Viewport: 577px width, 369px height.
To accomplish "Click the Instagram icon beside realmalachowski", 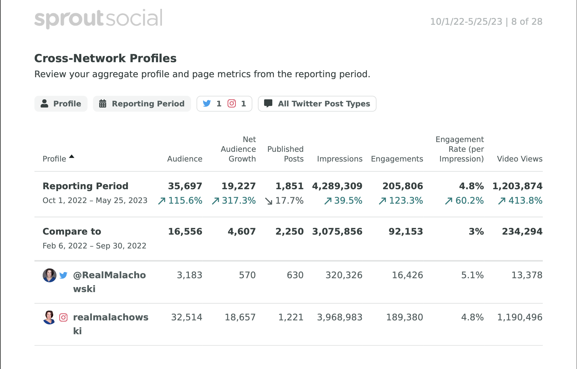I will [63, 317].
